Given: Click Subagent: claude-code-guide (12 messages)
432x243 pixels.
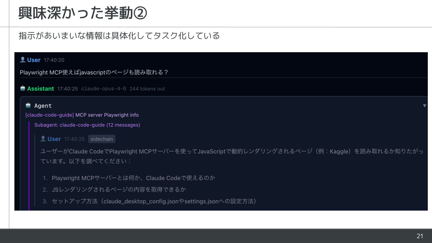Looking at the screenshot, I should pyautogui.click(x=87, y=125).
